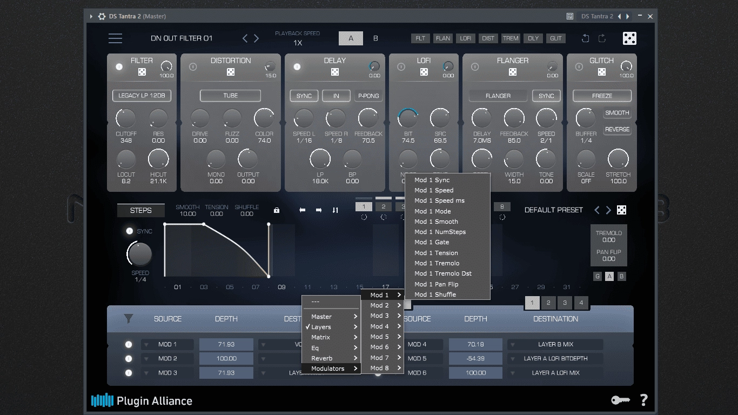The width and height of the screenshot is (738, 415).
Task: Open the LAYER B MIX destination dropdown
Action: (555, 344)
